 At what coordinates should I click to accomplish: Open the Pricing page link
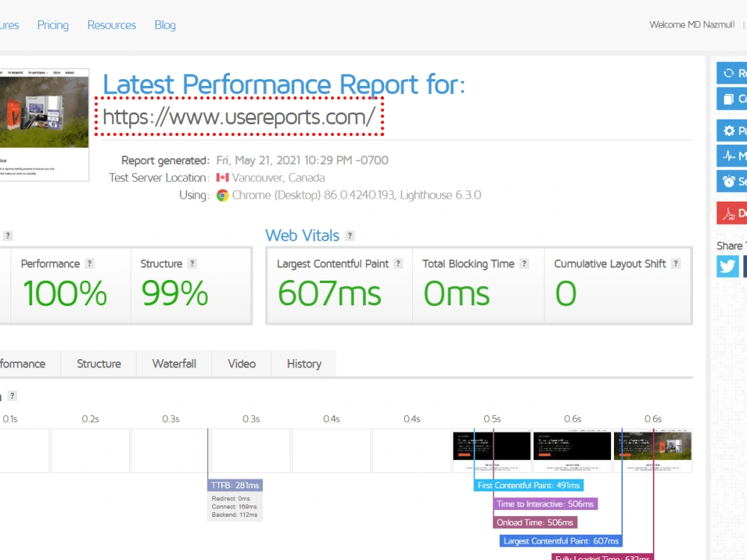[53, 25]
